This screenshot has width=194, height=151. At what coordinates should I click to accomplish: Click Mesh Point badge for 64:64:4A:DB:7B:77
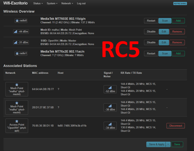(17, 89)
